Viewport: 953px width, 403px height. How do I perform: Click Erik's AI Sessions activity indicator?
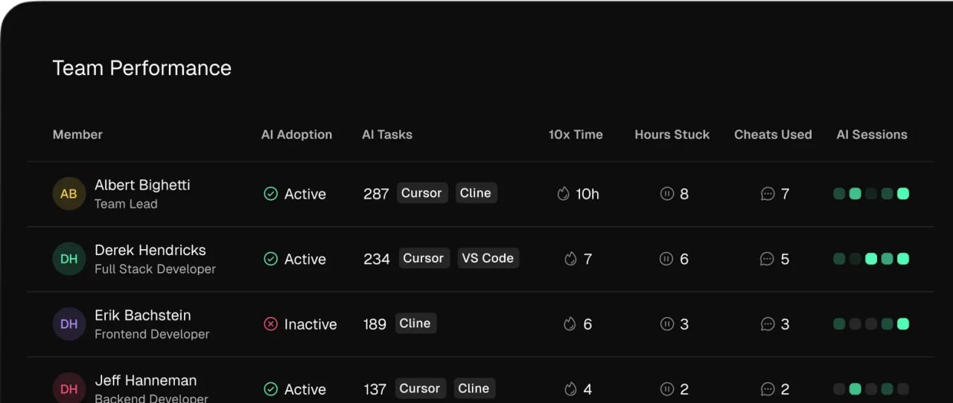tap(871, 324)
